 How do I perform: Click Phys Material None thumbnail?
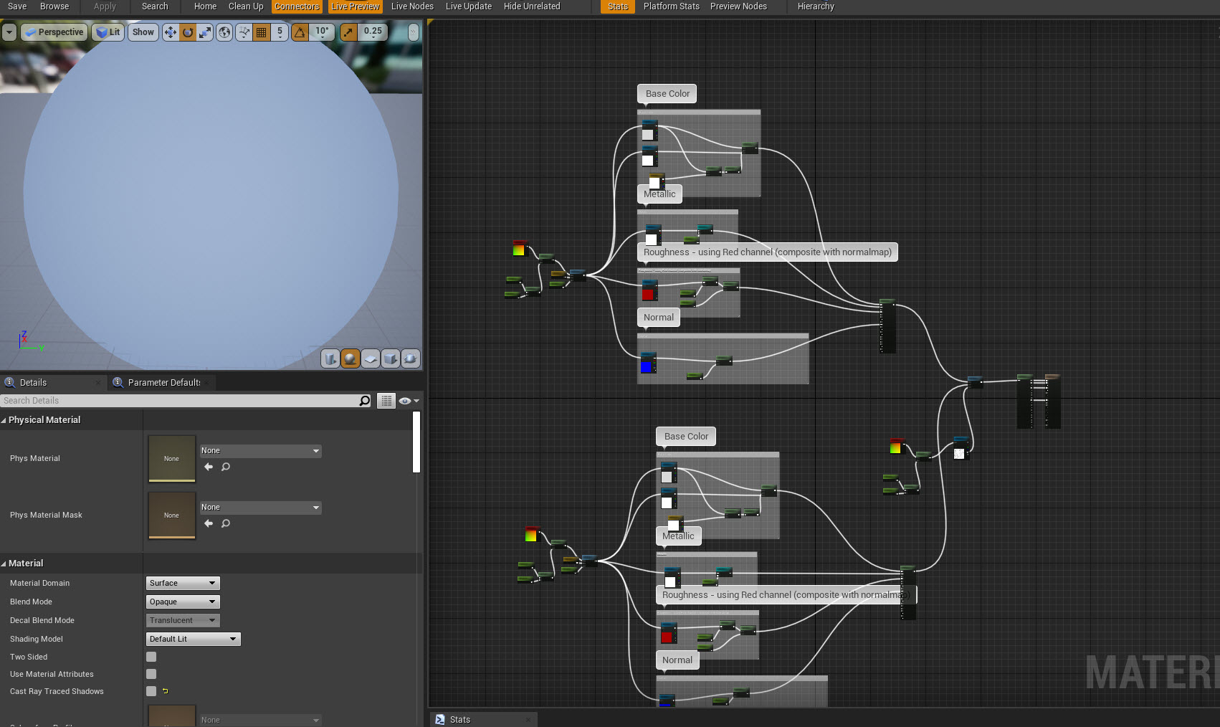(171, 459)
